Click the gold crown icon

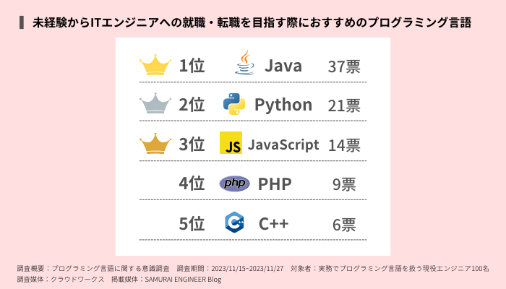point(153,66)
